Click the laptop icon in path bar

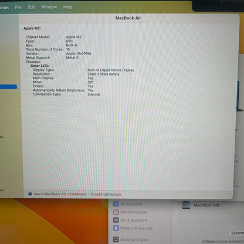coord(30,194)
